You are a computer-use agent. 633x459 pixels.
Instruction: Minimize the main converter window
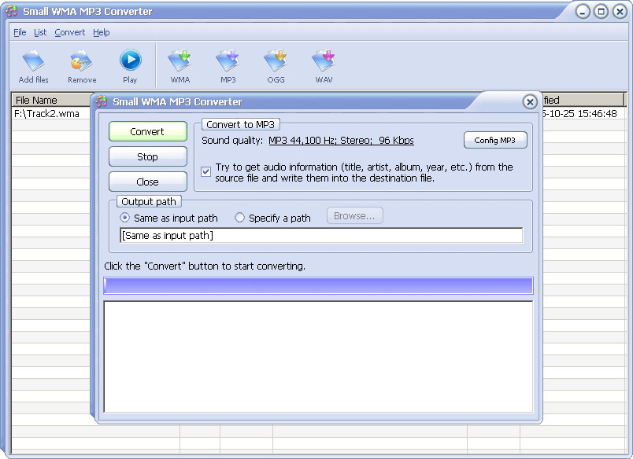point(583,12)
